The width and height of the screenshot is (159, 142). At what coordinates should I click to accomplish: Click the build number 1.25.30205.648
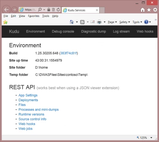47,53
